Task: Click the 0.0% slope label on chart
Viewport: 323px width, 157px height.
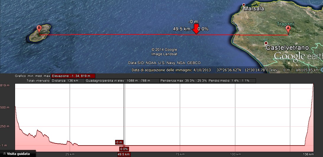Action: (x=124, y=149)
